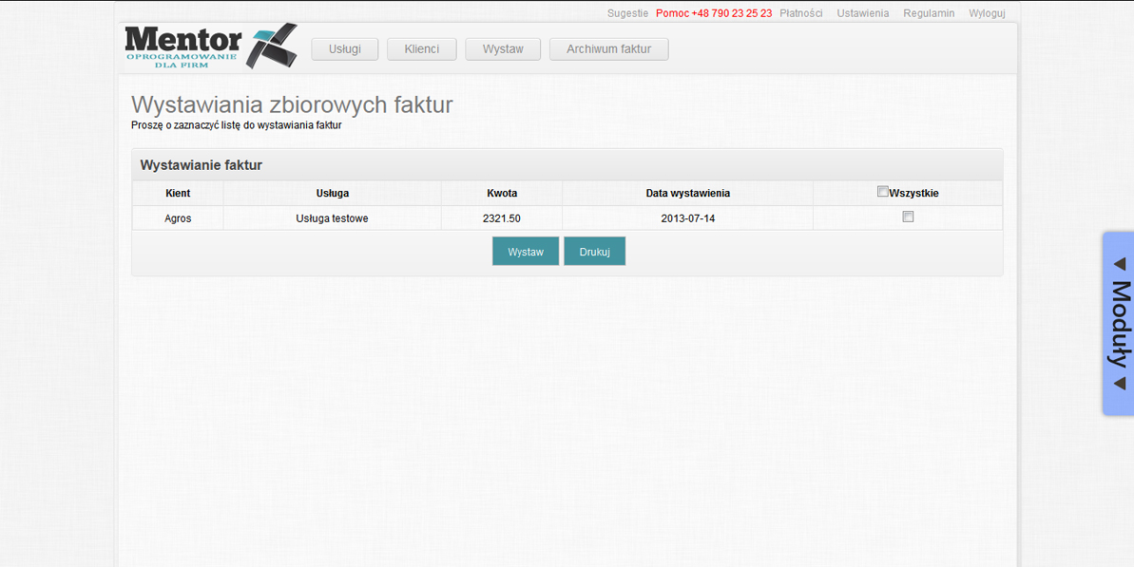Click the Kient column header

tap(178, 193)
